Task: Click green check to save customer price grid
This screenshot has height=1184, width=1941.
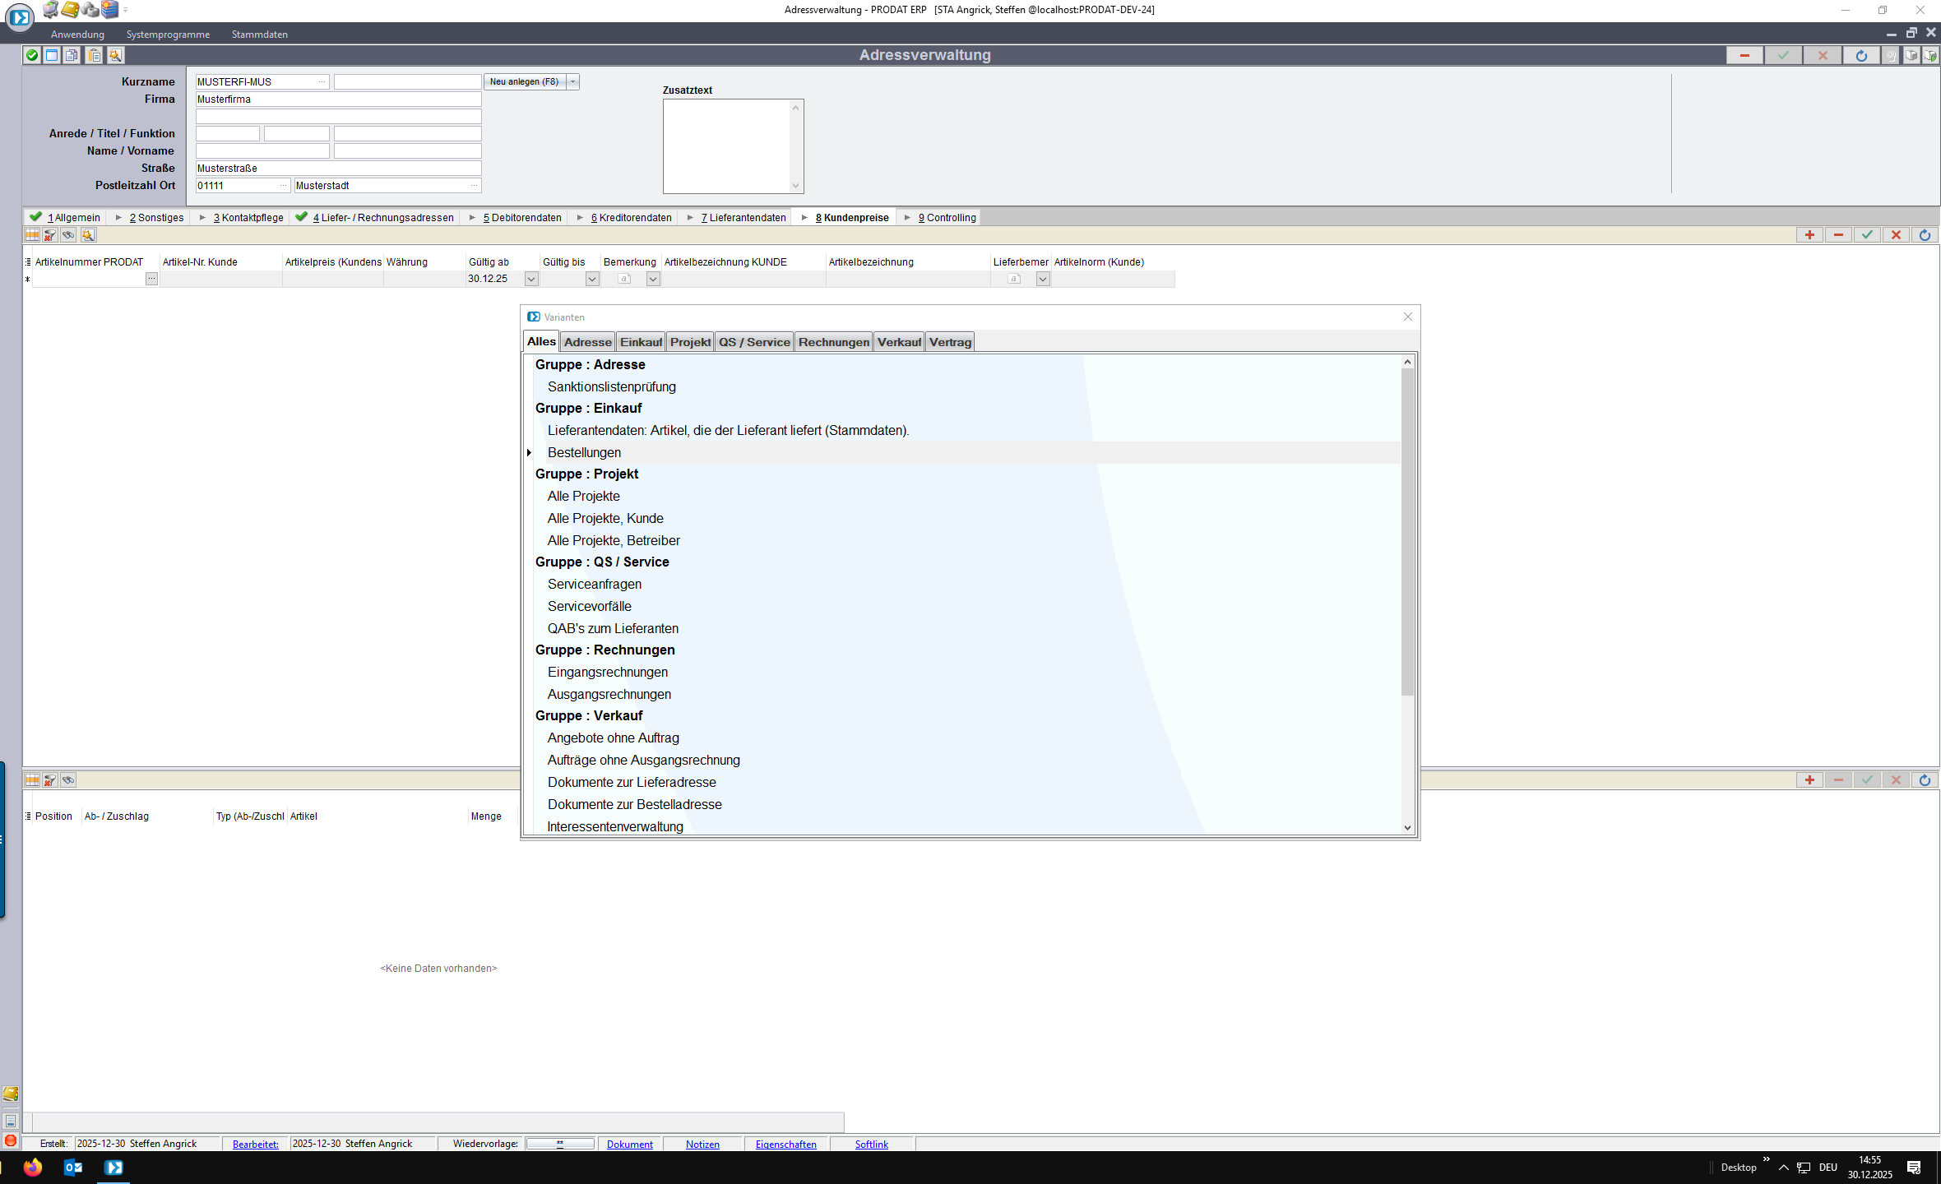Action: [x=1867, y=235]
